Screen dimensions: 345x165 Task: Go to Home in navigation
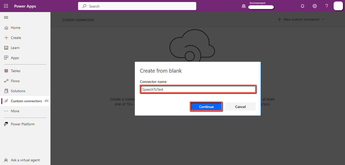(16, 28)
